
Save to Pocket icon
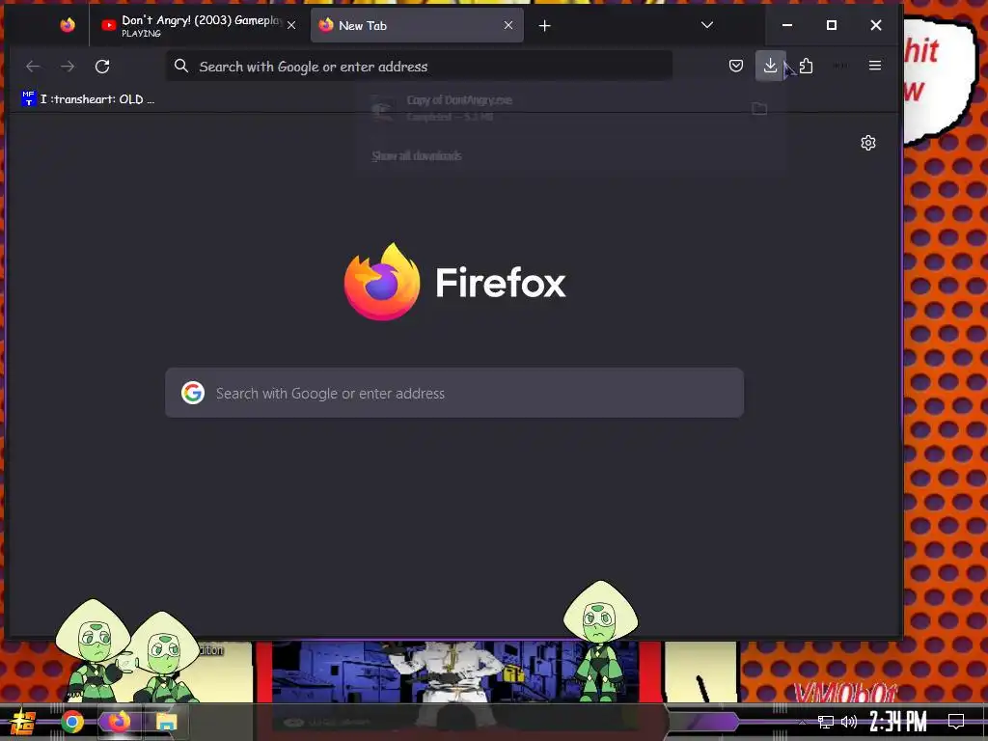[736, 66]
